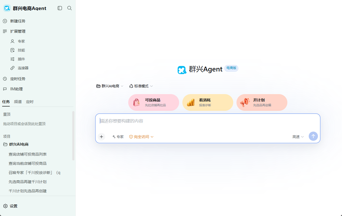This screenshot has height=216, width=342.
Task: Click the gear icon beside 设置
Action: tap(5, 206)
